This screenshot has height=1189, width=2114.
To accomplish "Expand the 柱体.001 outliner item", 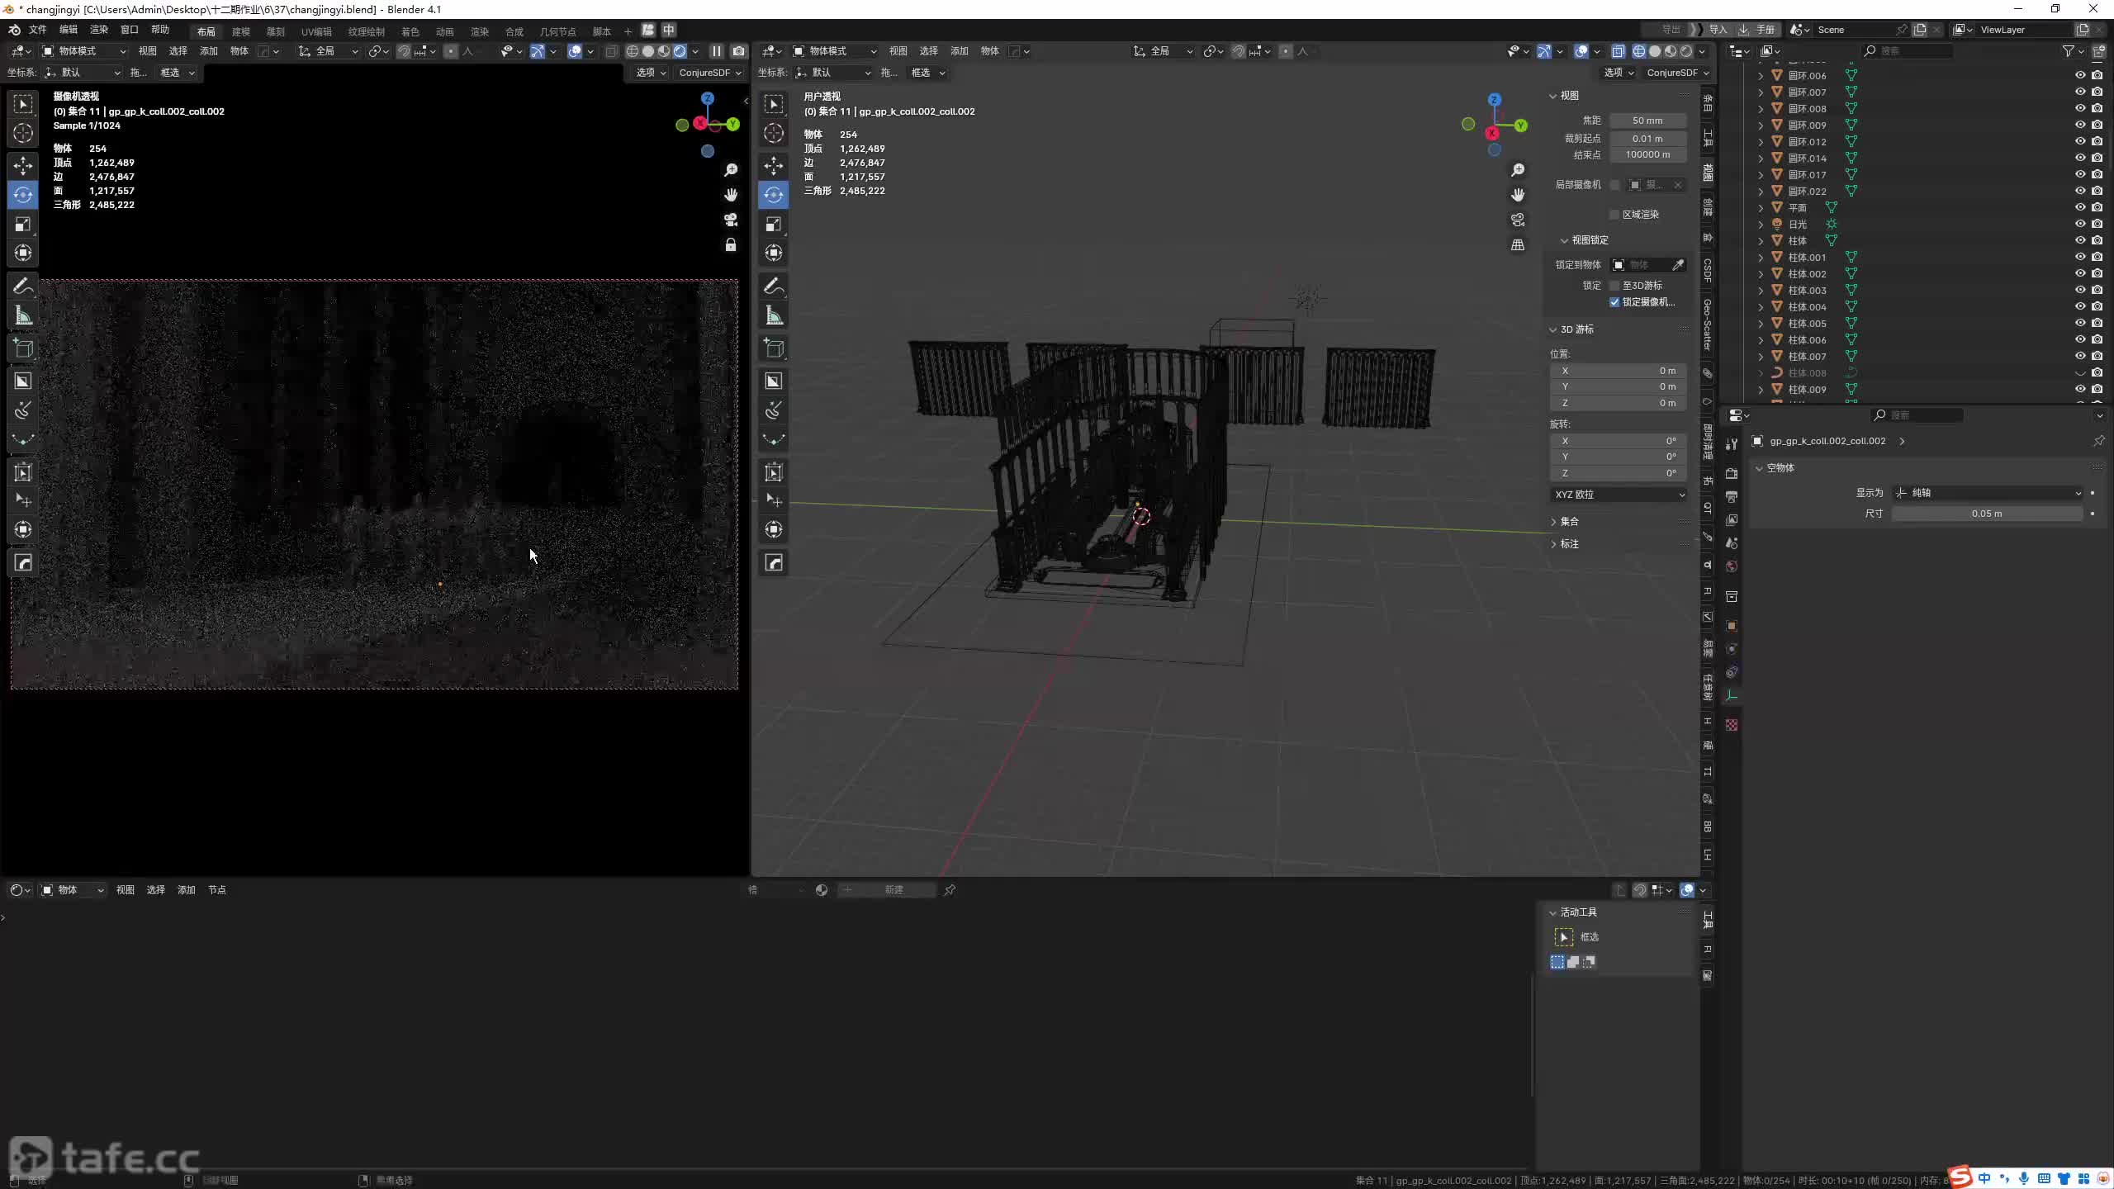I will 1761,258.
